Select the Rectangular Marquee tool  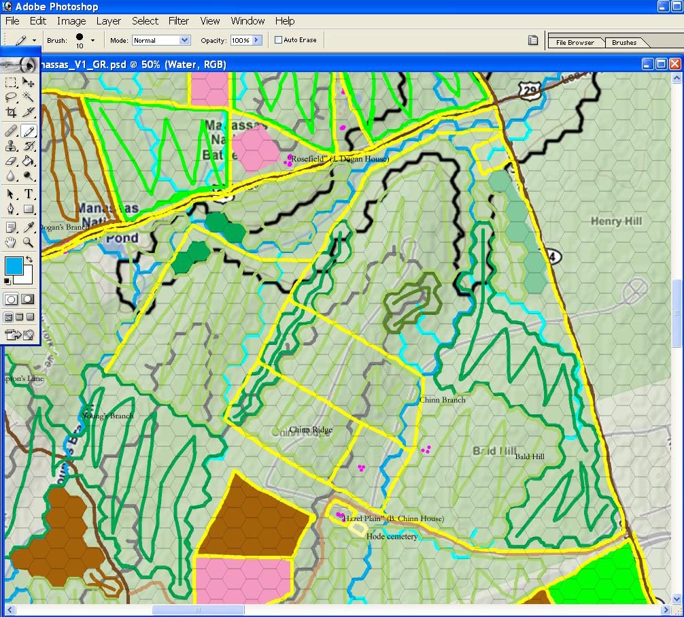[11, 82]
